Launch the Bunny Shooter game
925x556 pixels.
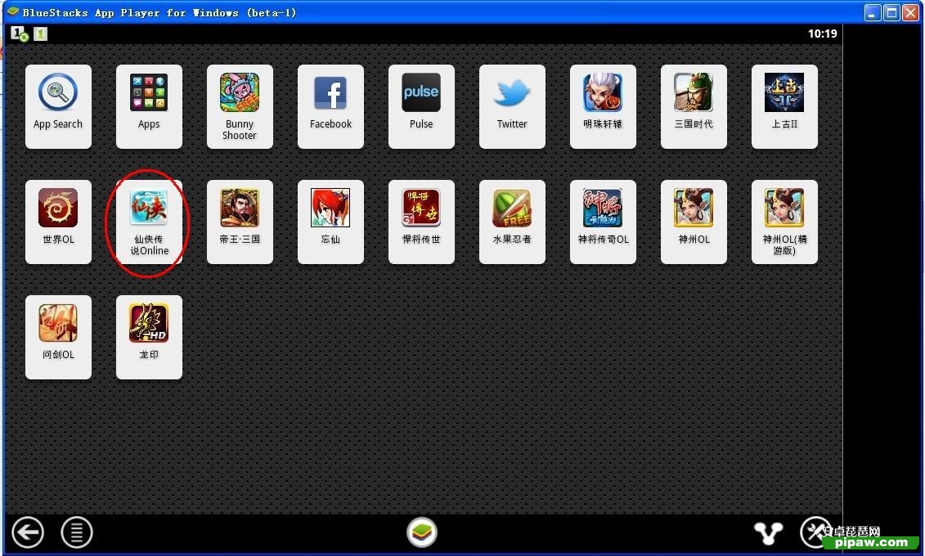(x=240, y=106)
